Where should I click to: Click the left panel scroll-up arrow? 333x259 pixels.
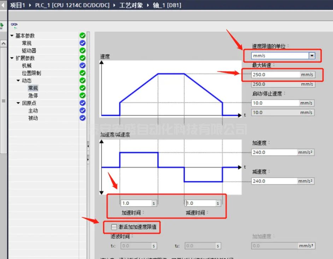[3, 43]
